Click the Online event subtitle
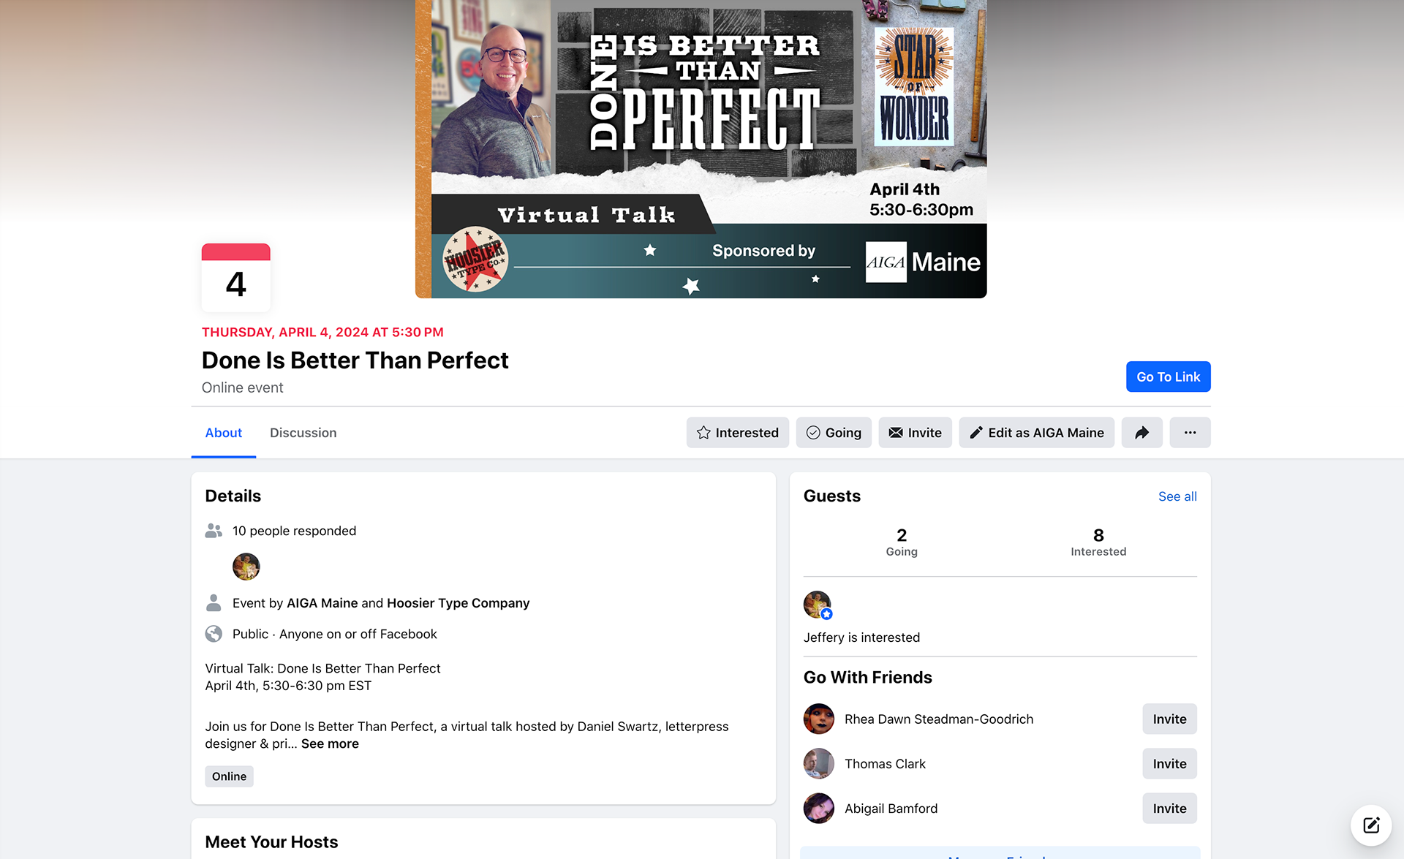This screenshot has height=859, width=1404. 242,387
